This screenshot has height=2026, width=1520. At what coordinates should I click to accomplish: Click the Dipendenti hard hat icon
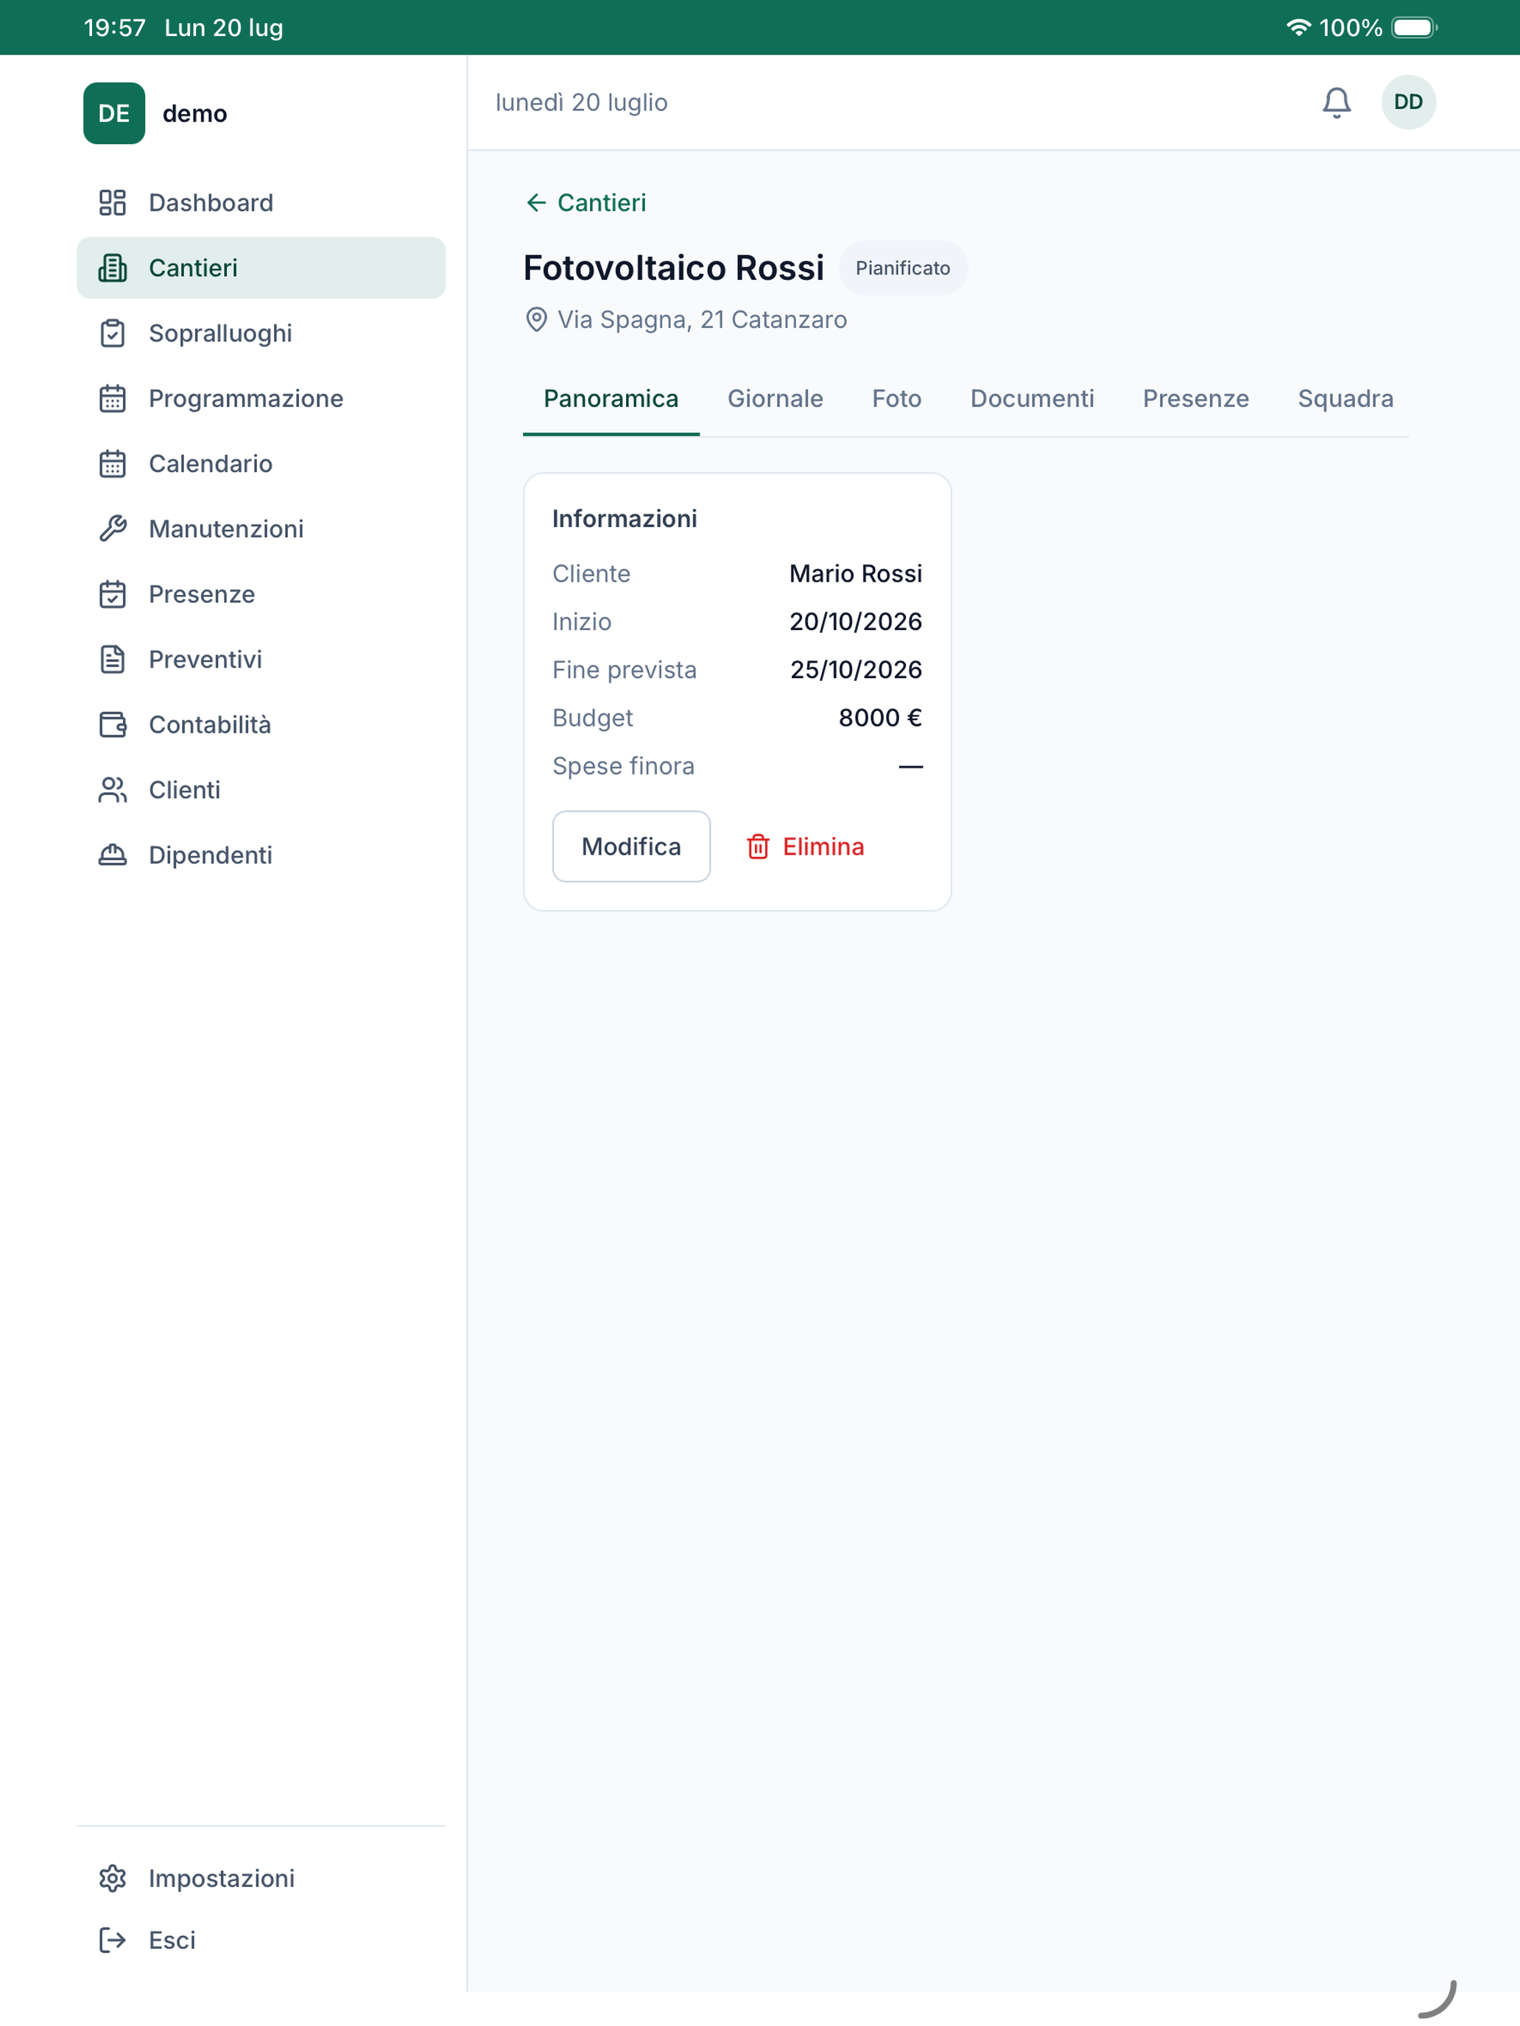(112, 855)
